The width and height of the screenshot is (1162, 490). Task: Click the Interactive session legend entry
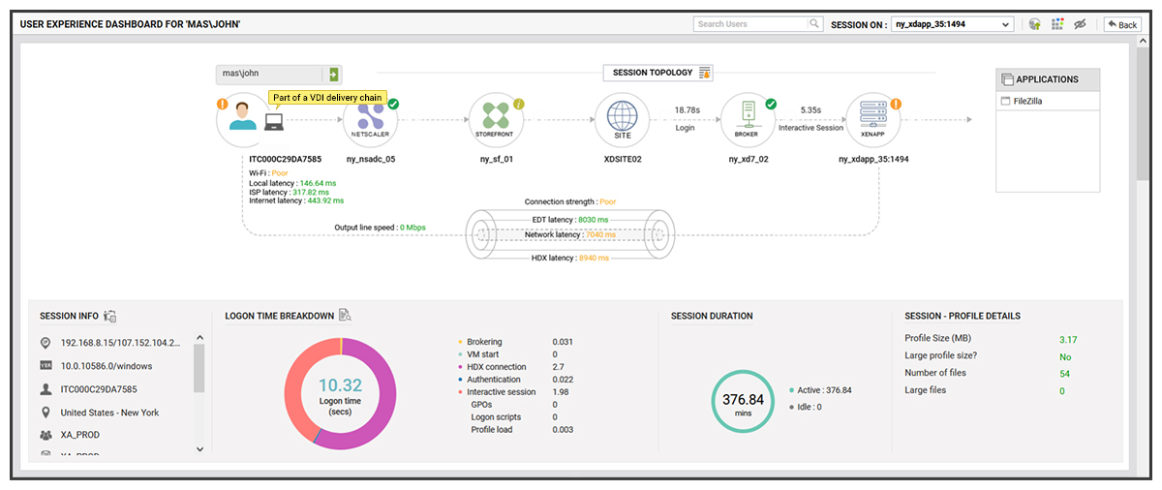500,392
